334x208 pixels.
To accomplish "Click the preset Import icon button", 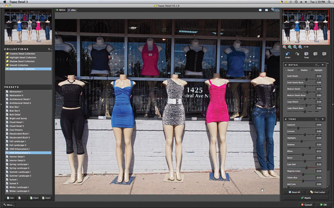I will pyautogui.click(x=35, y=198).
